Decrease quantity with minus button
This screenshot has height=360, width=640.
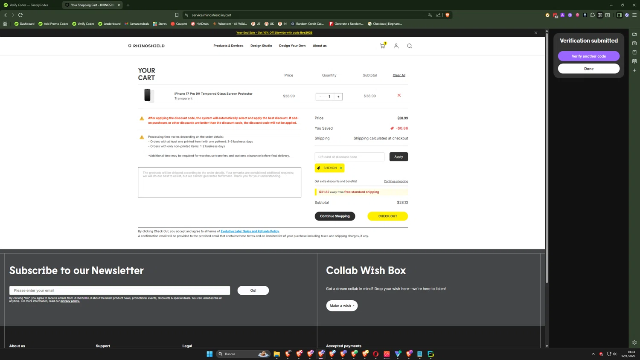(x=320, y=97)
